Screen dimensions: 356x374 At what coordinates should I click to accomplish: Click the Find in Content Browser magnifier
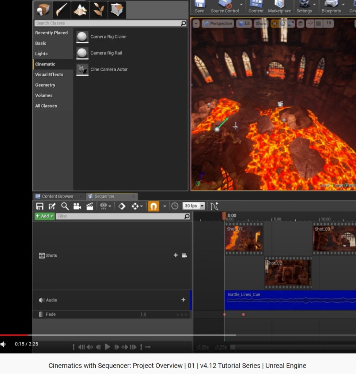click(65, 206)
